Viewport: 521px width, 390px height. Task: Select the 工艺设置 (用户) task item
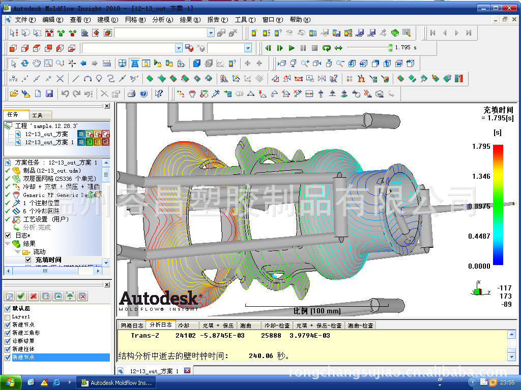[x=46, y=219]
